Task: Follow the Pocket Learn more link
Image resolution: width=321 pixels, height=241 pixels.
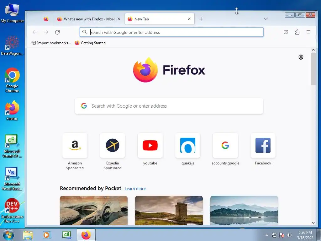Action: tap(135, 189)
